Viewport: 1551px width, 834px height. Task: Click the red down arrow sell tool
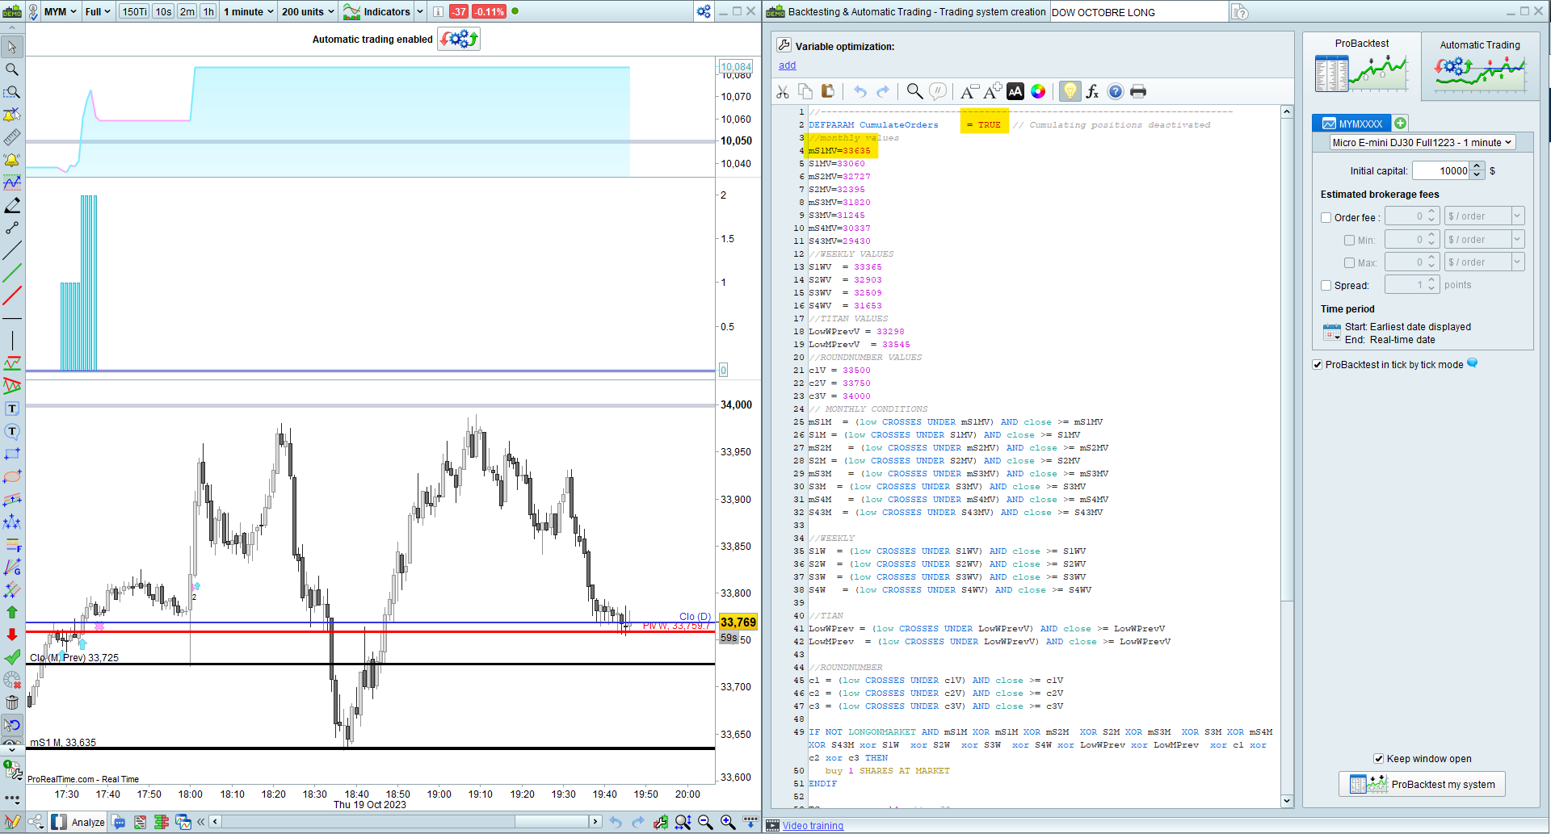click(x=12, y=635)
